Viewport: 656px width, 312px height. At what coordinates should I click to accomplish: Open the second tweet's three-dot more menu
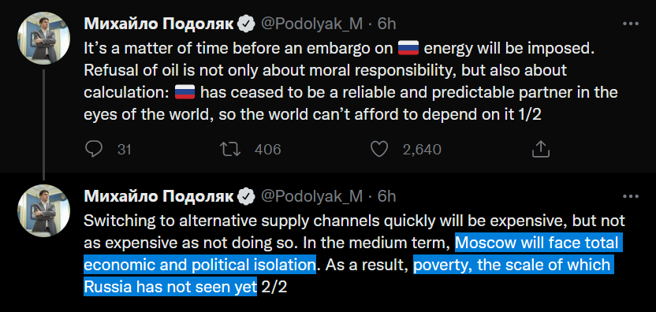click(631, 196)
